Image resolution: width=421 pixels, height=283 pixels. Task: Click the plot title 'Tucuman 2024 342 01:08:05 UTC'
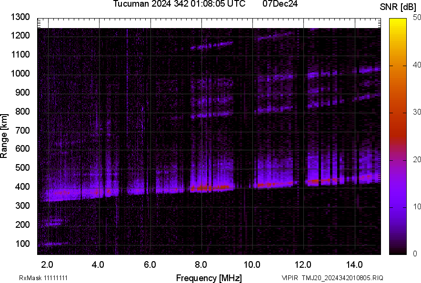pyautogui.click(x=179, y=4)
